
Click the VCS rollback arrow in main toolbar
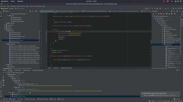pos(176,8)
